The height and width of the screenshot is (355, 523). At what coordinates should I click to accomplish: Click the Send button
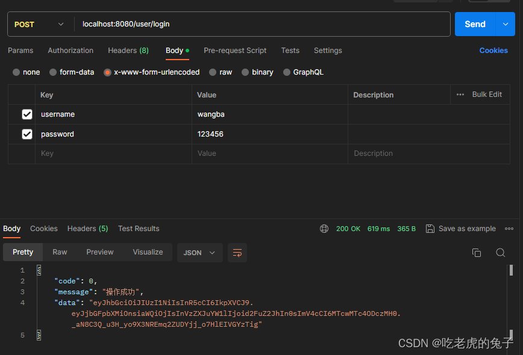[x=474, y=24]
